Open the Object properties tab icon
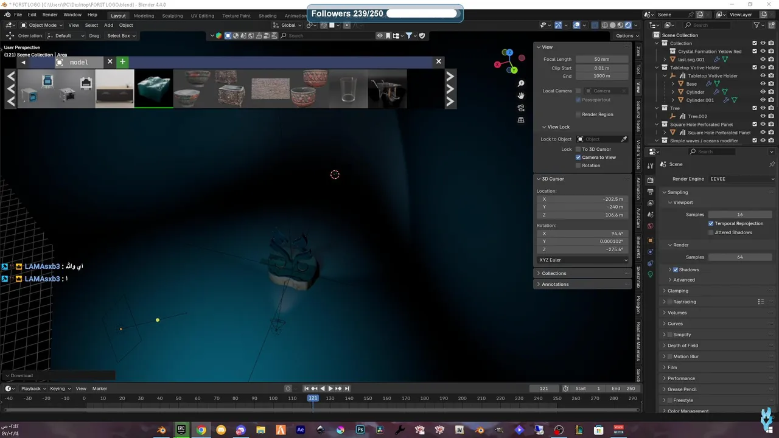Screen dimensions: 779x438 coord(650,240)
